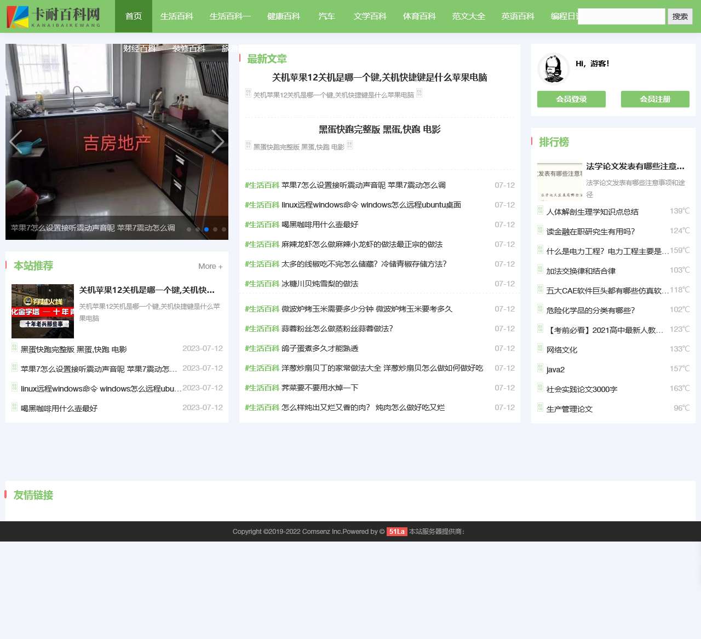
Task: Click document icon beside java2 ranking entry
Action: point(540,369)
